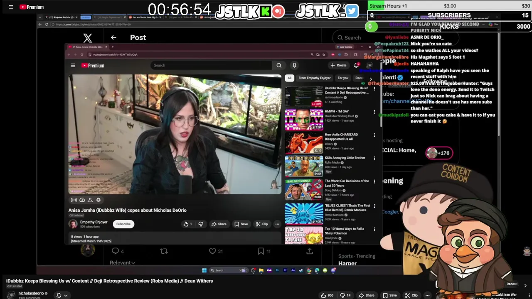Open the Charizard video thumbnail
Image resolution: width=532 pixels, height=299 pixels.
[304, 143]
